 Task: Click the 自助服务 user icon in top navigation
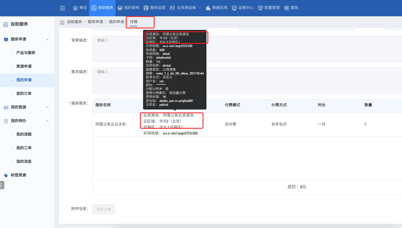pyautogui.click(x=94, y=8)
